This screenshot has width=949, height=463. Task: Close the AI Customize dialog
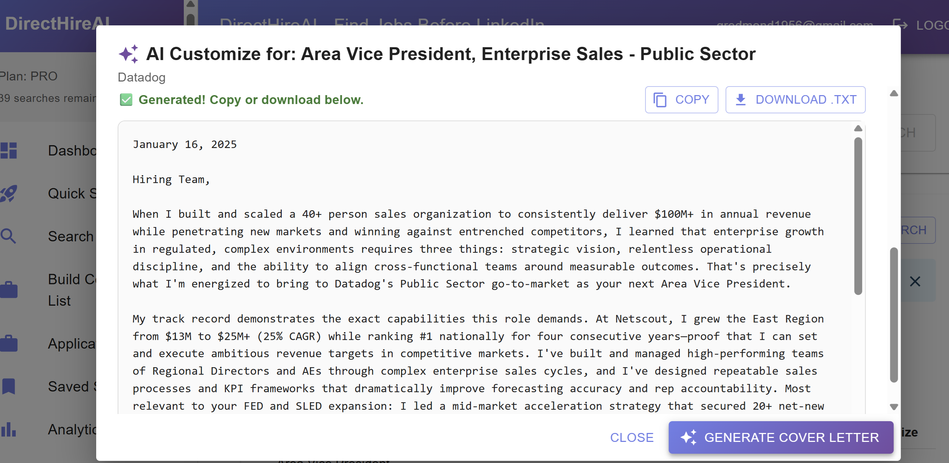[x=631, y=437]
